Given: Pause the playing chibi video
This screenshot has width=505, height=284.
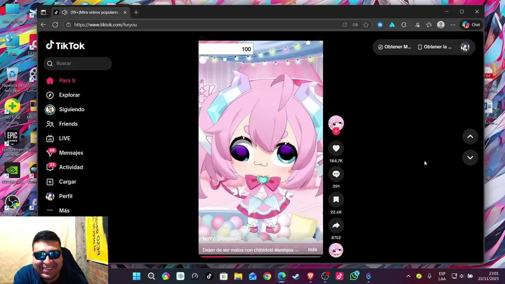Looking at the screenshot, I should point(260,148).
